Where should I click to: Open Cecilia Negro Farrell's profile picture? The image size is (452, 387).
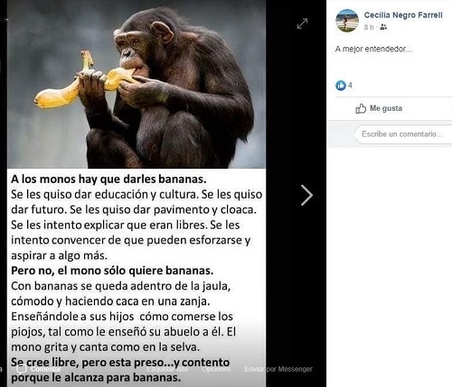(x=347, y=21)
